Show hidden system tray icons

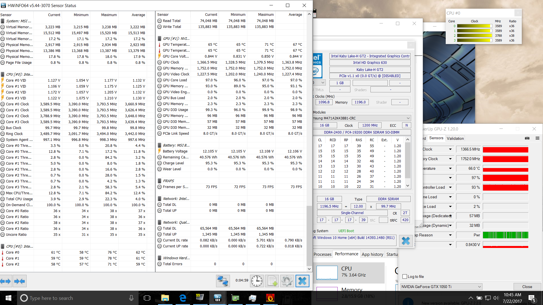point(471,298)
